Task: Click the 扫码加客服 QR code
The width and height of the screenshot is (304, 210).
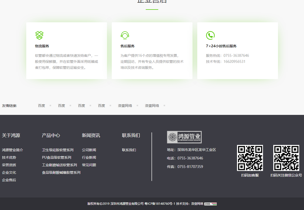Action: (250, 158)
